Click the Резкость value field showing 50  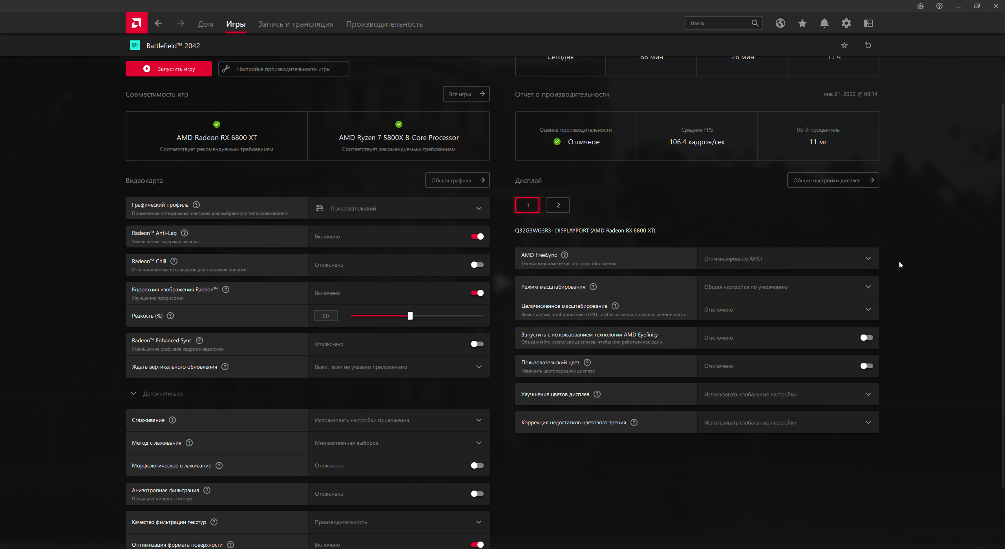(325, 316)
